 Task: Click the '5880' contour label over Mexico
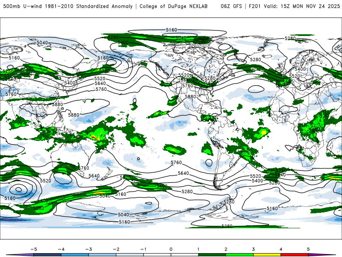pyautogui.click(x=190, y=97)
